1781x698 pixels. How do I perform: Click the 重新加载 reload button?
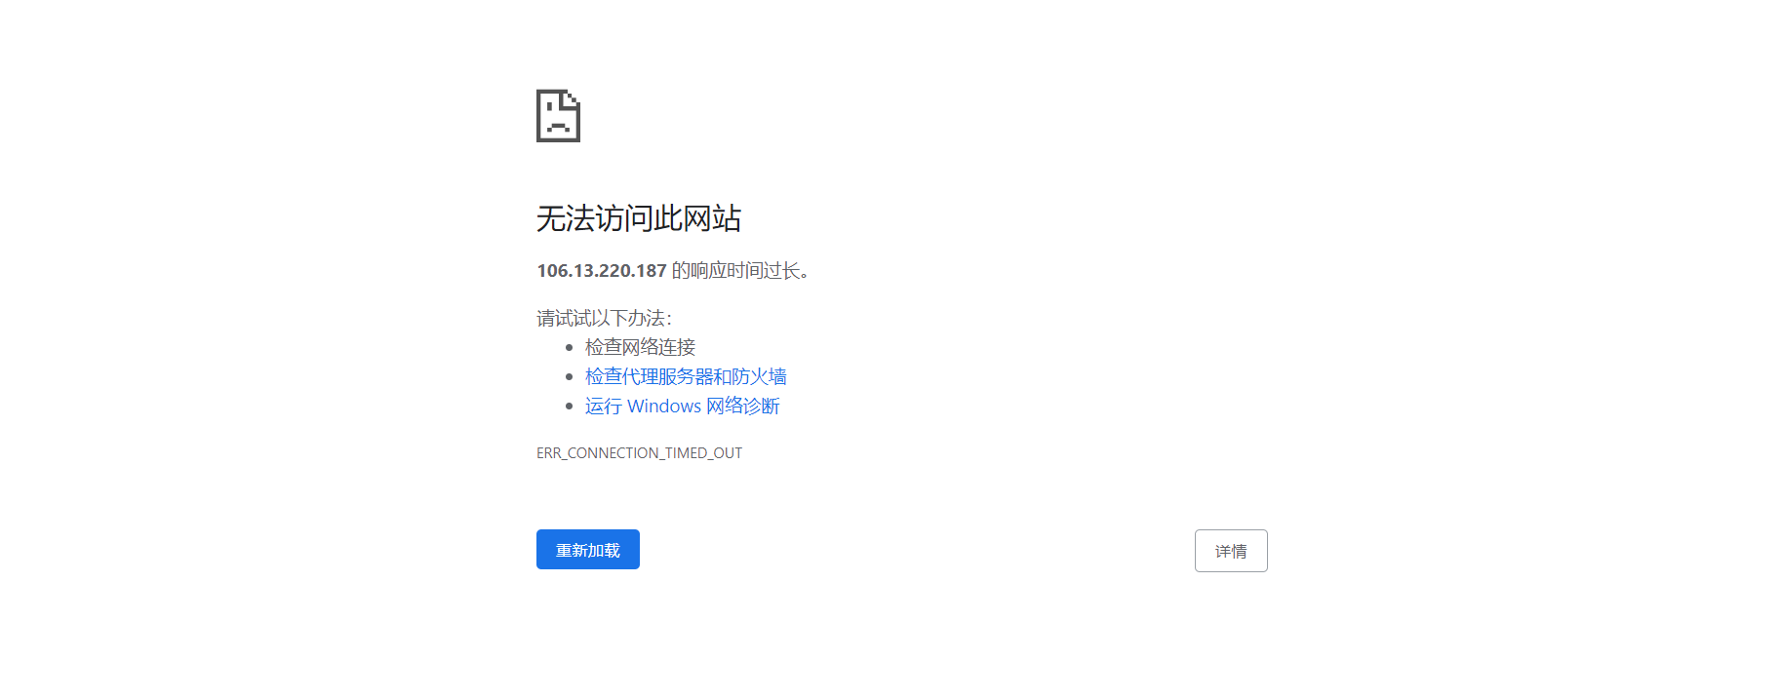pos(588,550)
